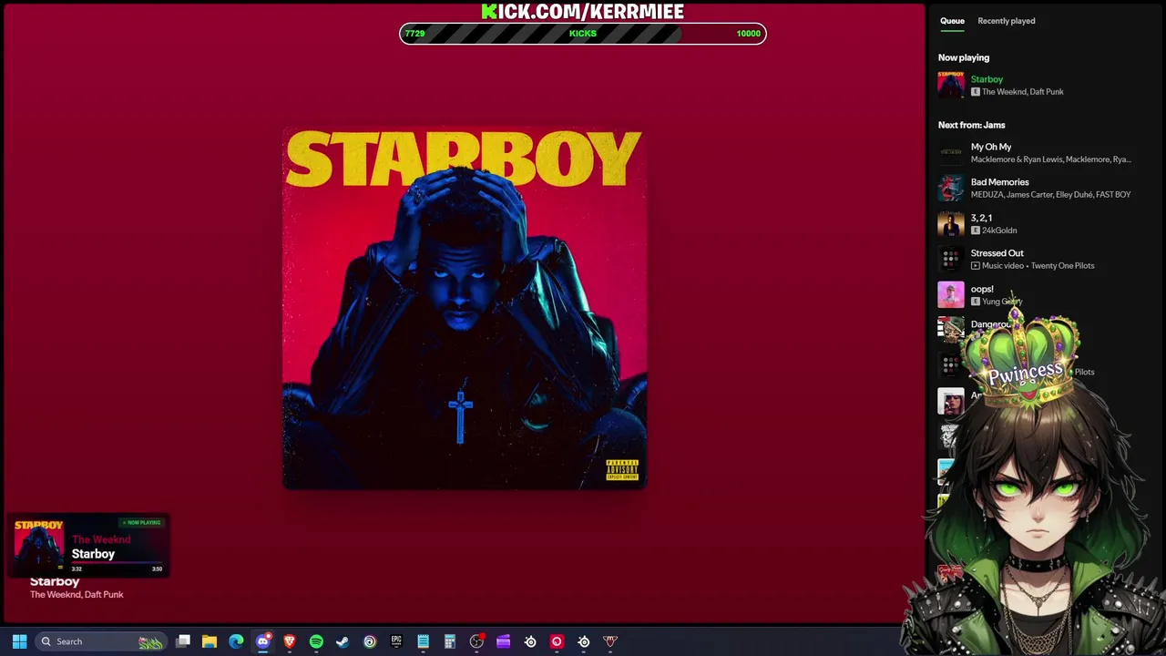Select the oops! track in the queue
Viewport: 1166px width, 656px height.
click(982, 289)
